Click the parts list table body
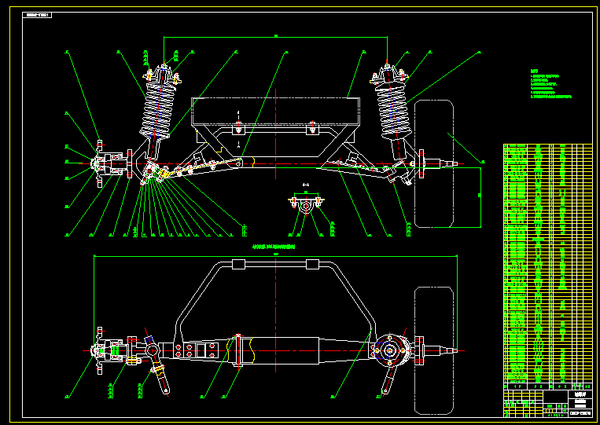Image resolution: width=600 pixels, height=425 pixels. 548,263
